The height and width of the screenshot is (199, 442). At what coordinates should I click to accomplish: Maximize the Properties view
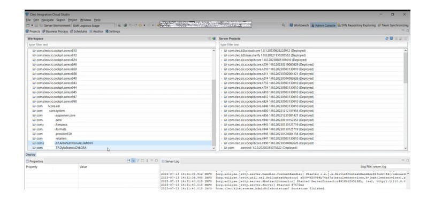click(156, 160)
